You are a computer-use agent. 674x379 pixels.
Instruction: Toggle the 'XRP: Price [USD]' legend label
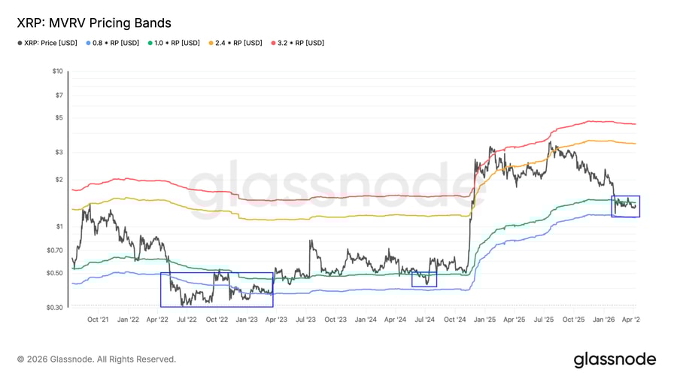[x=51, y=43]
